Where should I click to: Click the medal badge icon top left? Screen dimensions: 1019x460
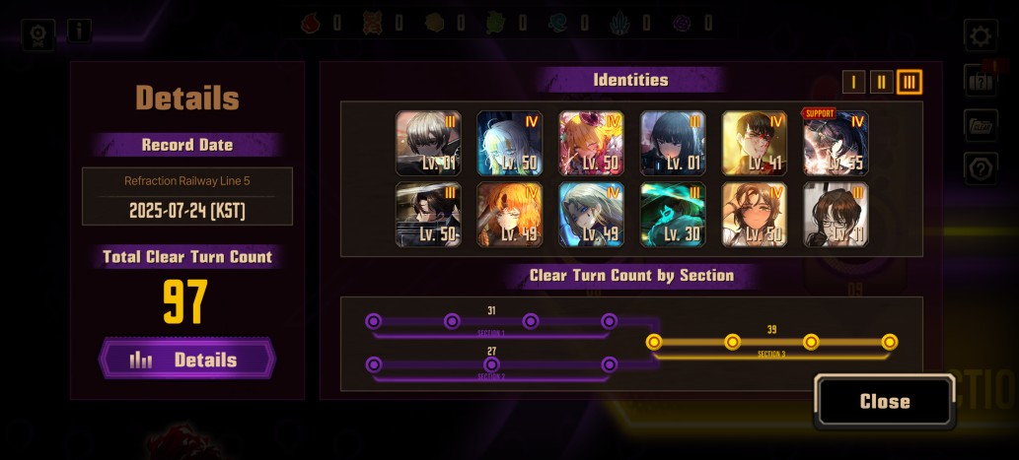[37, 35]
